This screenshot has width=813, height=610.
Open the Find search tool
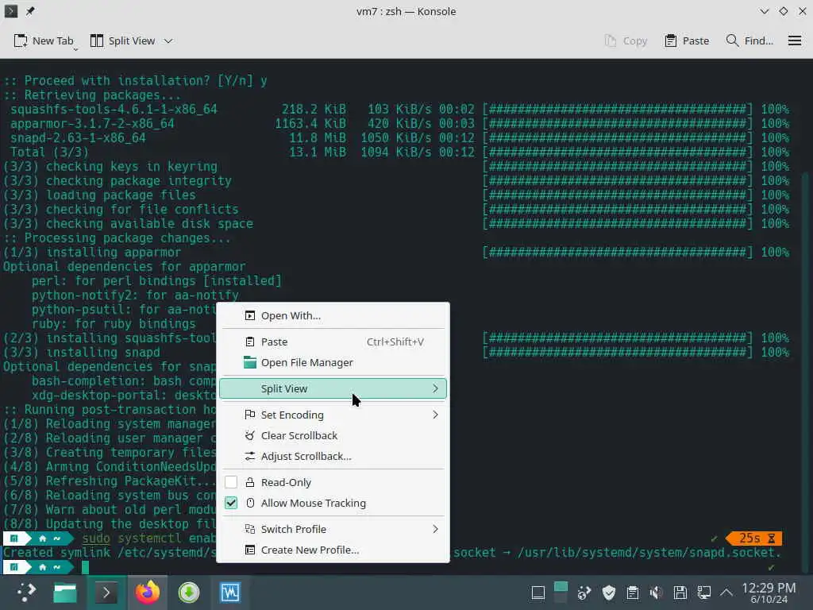pos(749,41)
